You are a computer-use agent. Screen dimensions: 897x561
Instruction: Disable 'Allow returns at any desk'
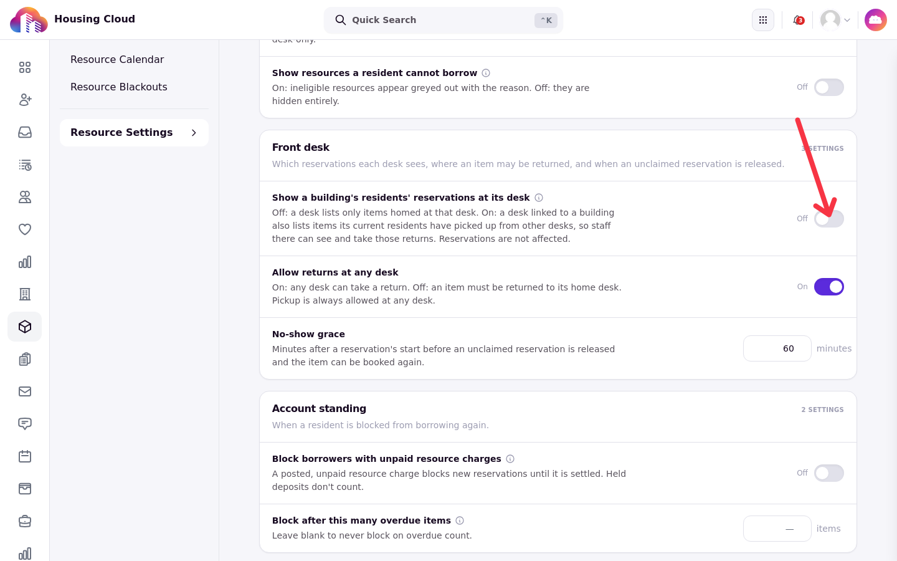click(x=829, y=287)
